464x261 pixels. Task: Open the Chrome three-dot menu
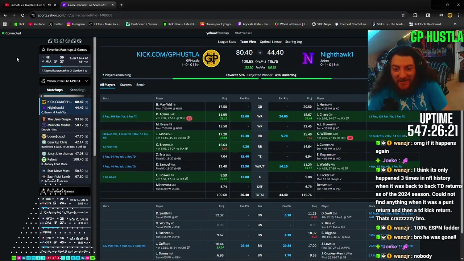[x=459, y=15]
